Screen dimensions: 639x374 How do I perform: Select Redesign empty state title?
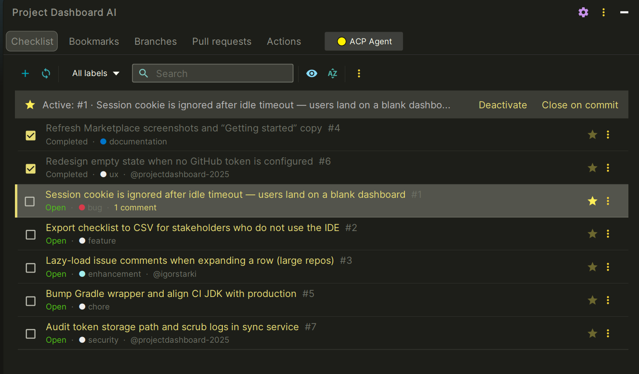[179, 161]
